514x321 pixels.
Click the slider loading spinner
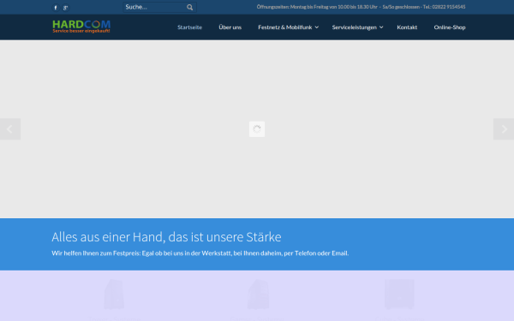257,129
